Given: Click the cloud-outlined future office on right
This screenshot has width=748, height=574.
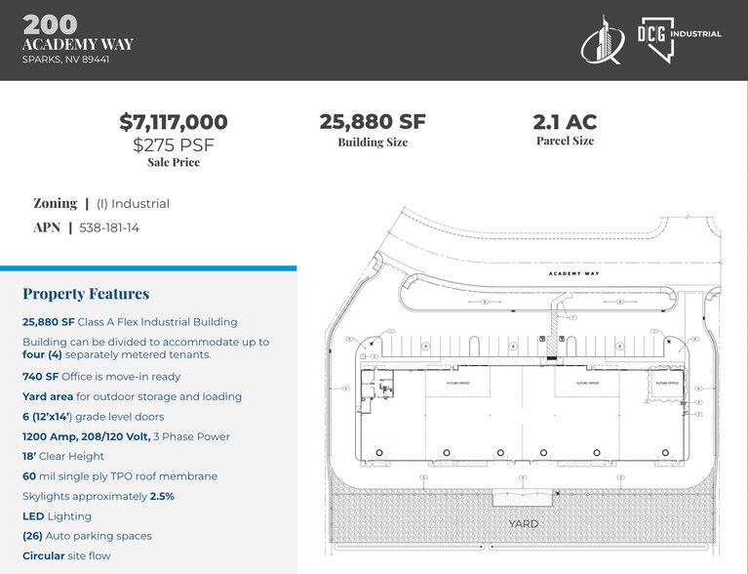Looking at the screenshot, I should (666, 384).
